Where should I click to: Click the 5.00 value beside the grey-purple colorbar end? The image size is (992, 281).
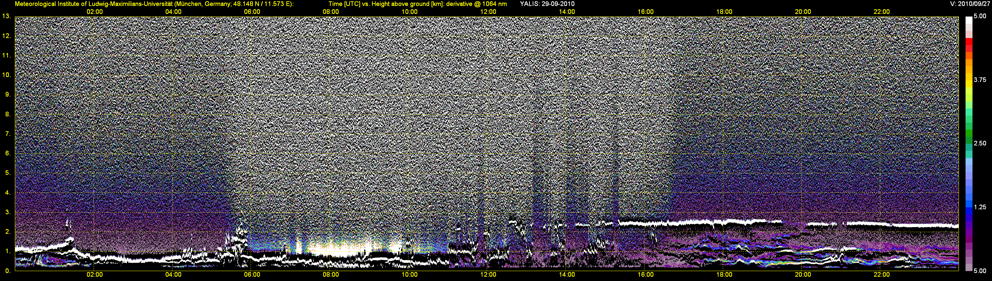point(980,271)
